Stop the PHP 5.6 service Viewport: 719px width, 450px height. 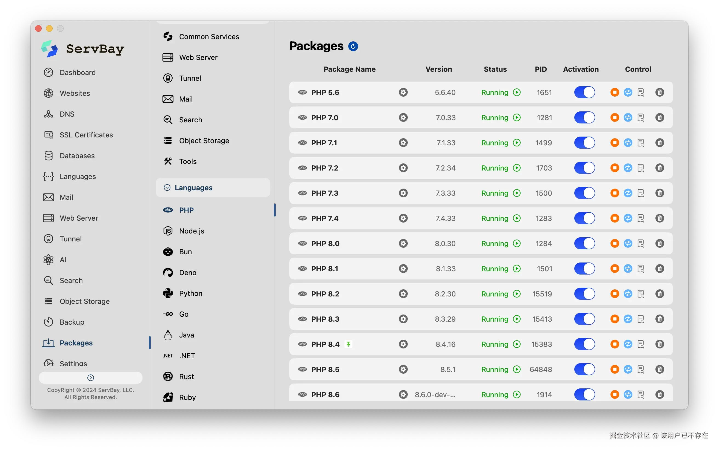[614, 92]
